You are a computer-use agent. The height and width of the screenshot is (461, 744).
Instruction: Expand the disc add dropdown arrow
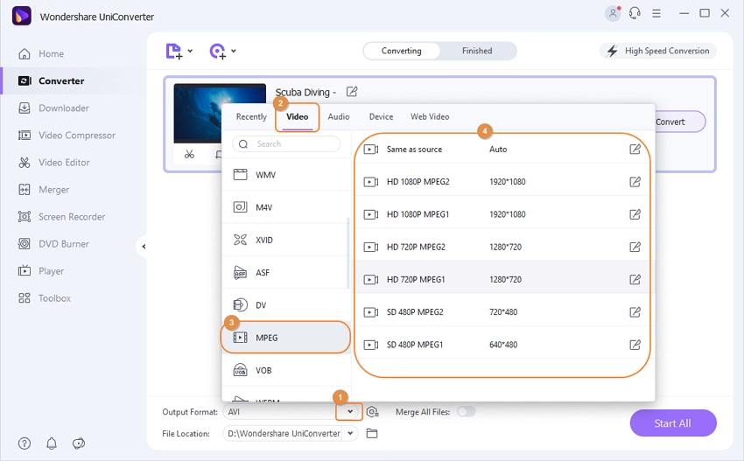[234, 51]
